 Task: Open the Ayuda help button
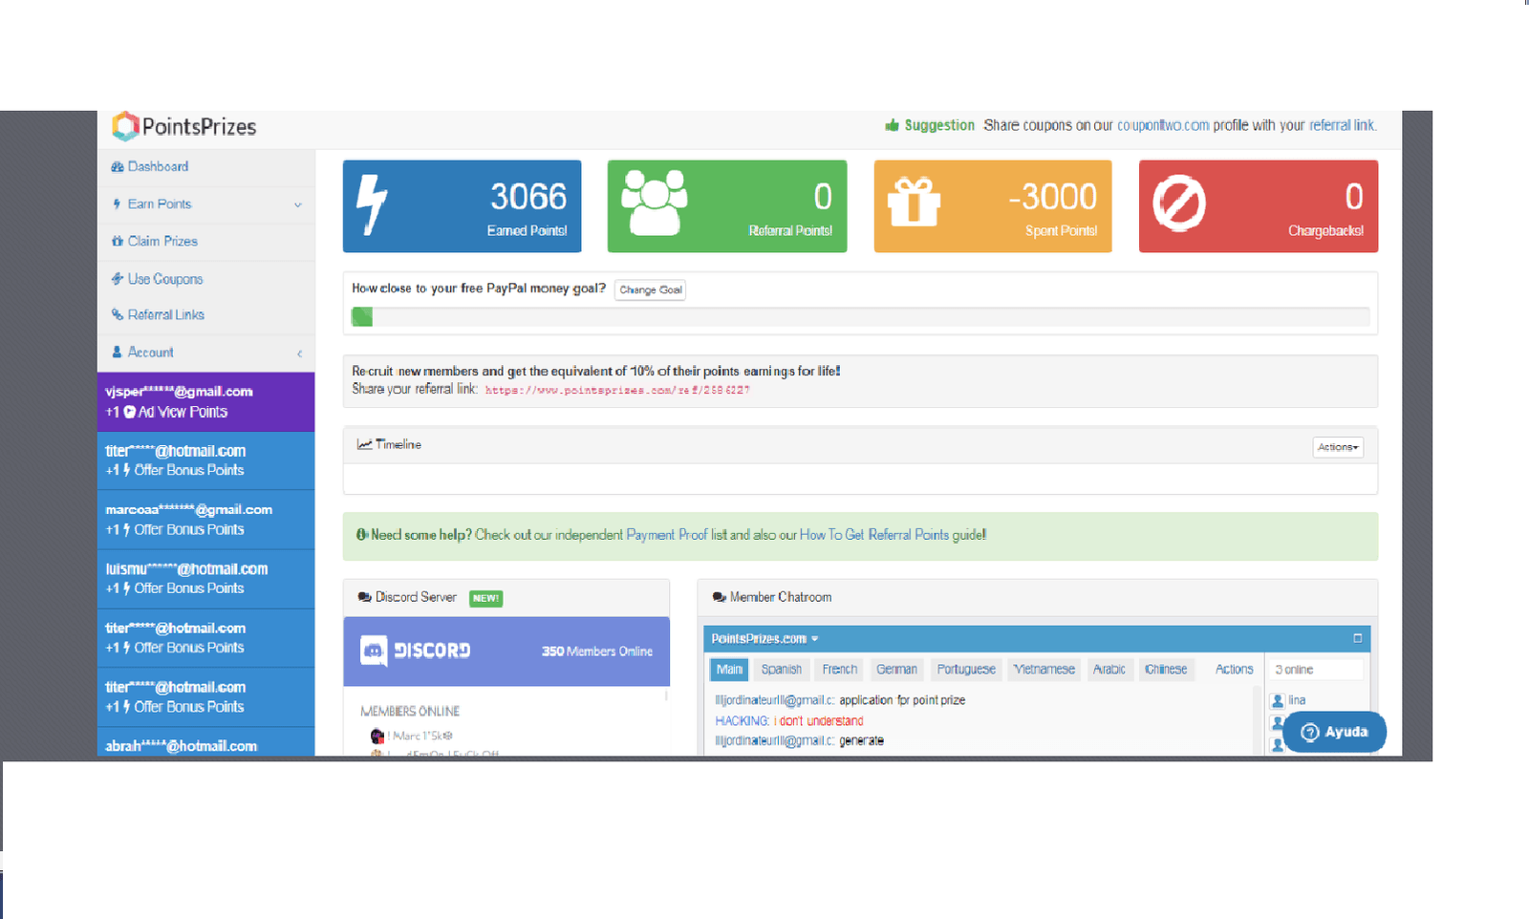(x=1334, y=732)
